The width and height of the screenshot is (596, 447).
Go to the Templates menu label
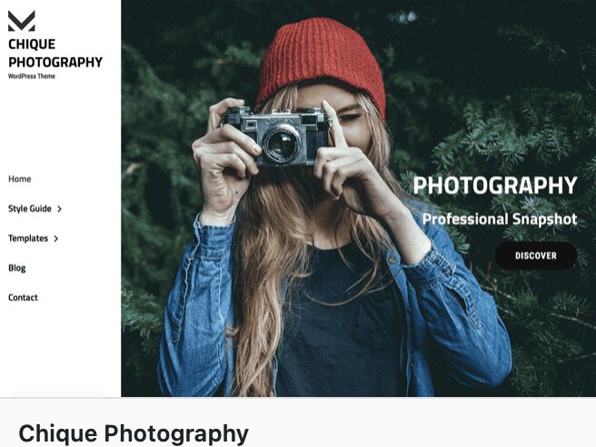click(x=28, y=238)
